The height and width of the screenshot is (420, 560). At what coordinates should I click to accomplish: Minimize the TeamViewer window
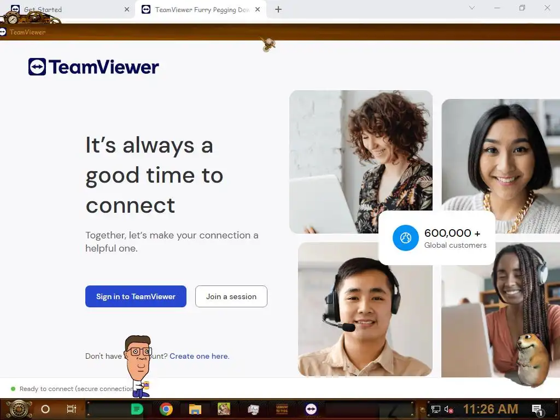[x=497, y=8]
